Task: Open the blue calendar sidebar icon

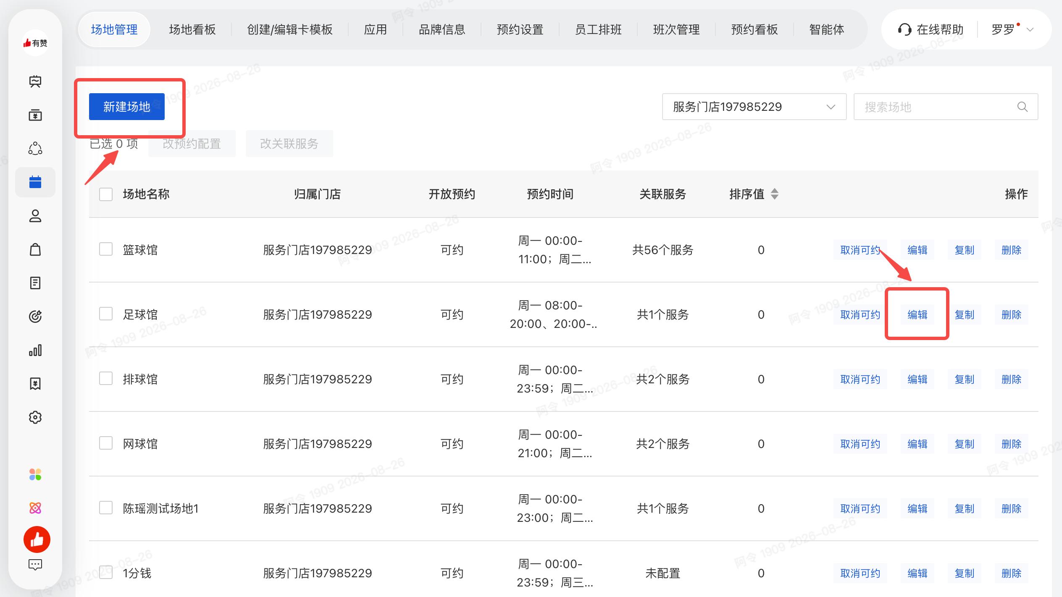Action: [35, 182]
